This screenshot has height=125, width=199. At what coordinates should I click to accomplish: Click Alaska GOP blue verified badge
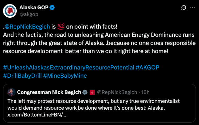point(52,7)
